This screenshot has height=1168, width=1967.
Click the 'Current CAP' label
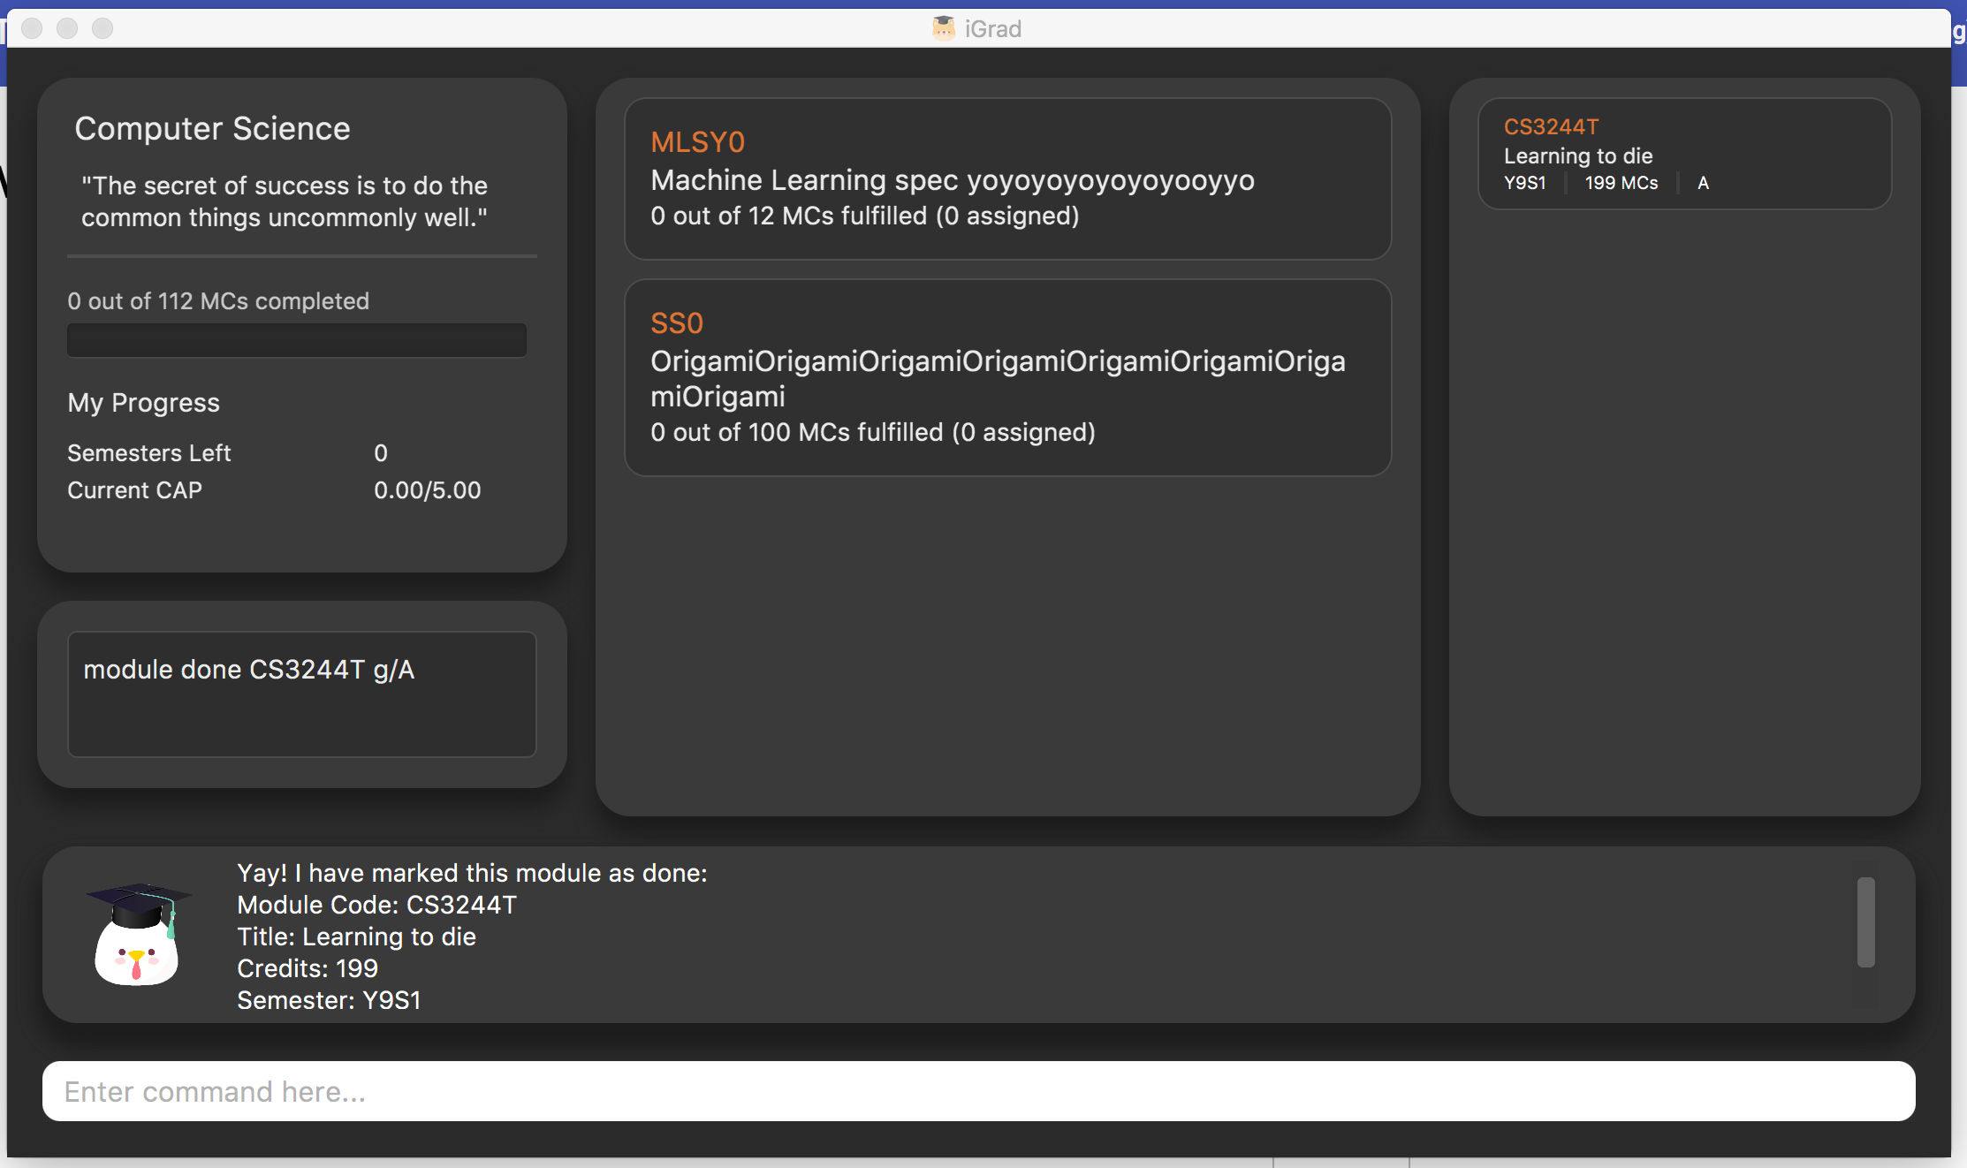click(134, 490)
